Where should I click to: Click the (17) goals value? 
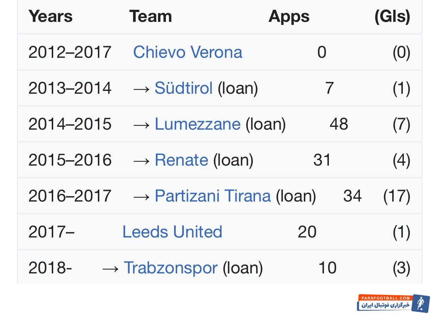tap(397, 196)
